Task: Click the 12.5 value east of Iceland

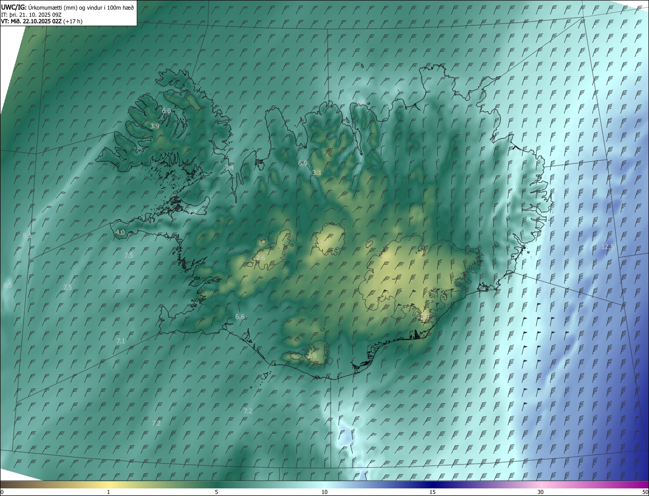Action: pyautogui.click(x=607, y=247)
